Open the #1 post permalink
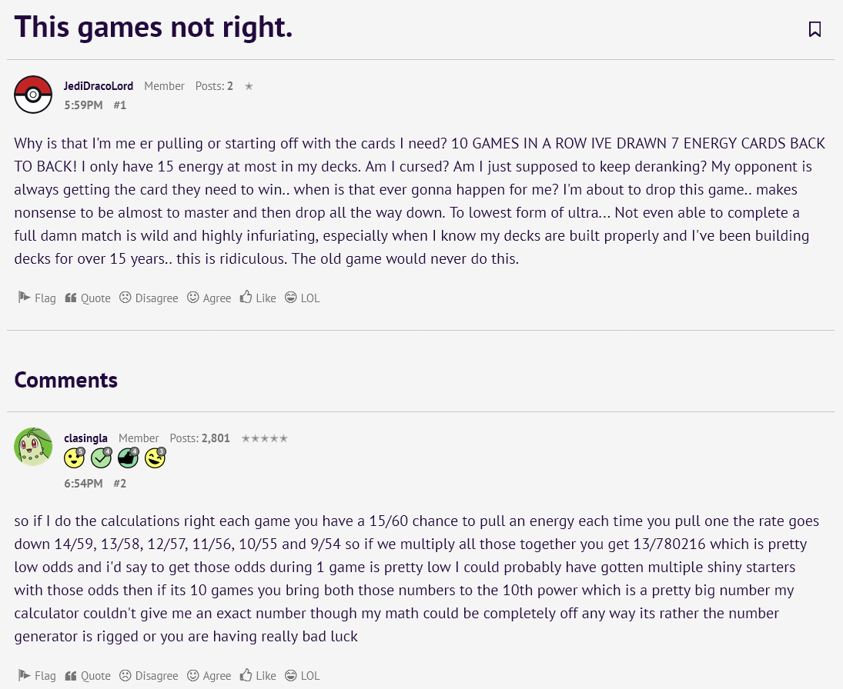Viewport: 843px width, 689px height. coord(120,105)
